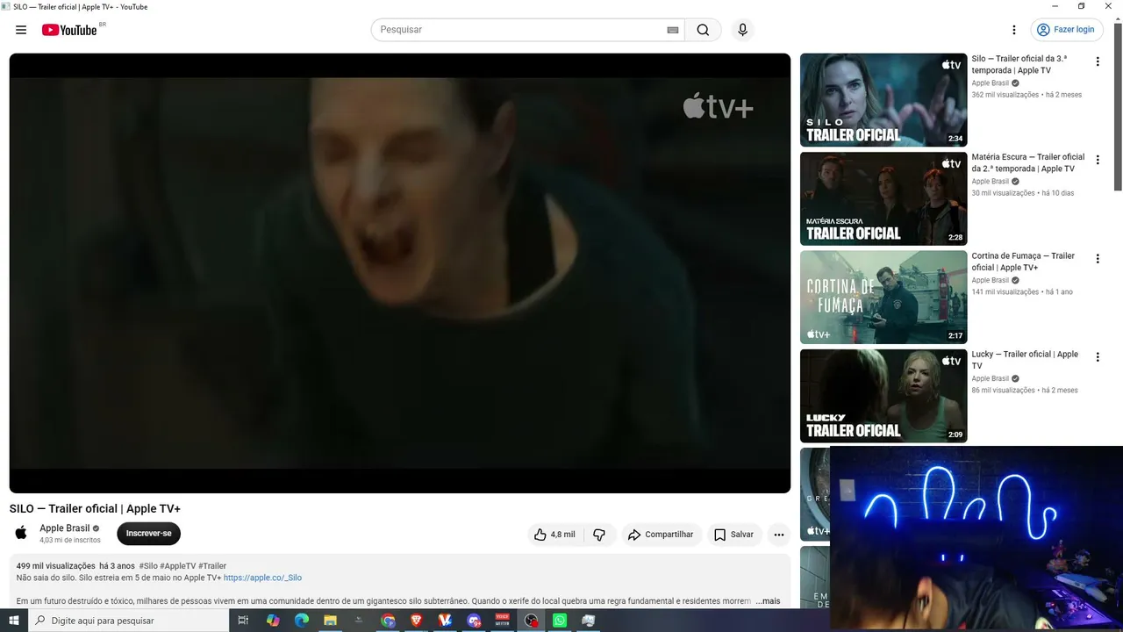The image size is (1123, 632).
Task: Click the Compartilhar share button
Action: pyautogui.click(x=661, y=535)
